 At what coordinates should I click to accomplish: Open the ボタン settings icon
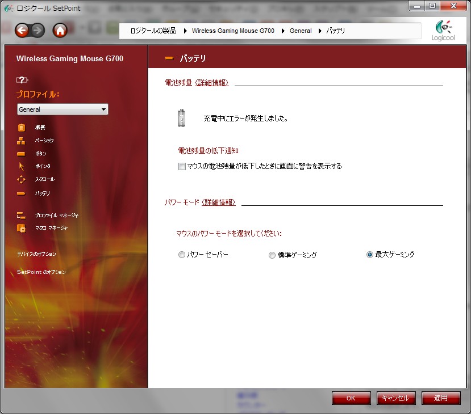(22, 154)
